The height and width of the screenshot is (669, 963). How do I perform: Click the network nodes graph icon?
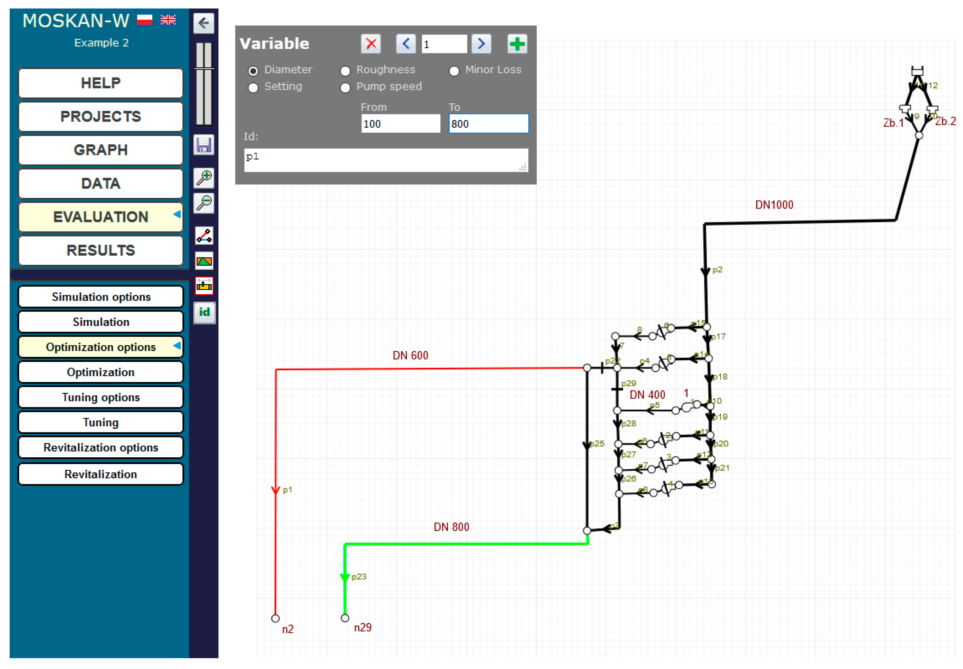204,236
